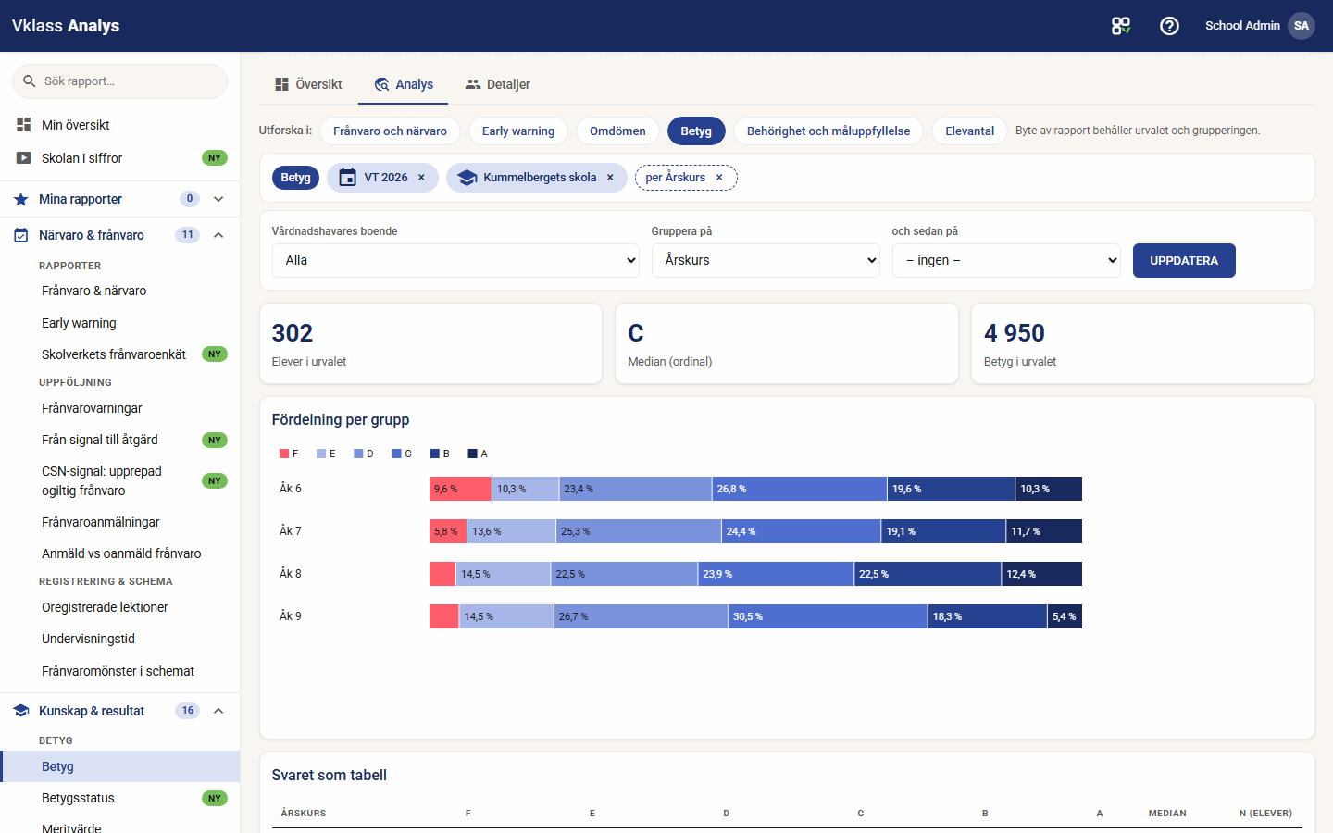This screenshot has height=833, width=1333.
Task: Select the Omdömen explore pill
Action: pyautogui.click(x=617, y=131)
